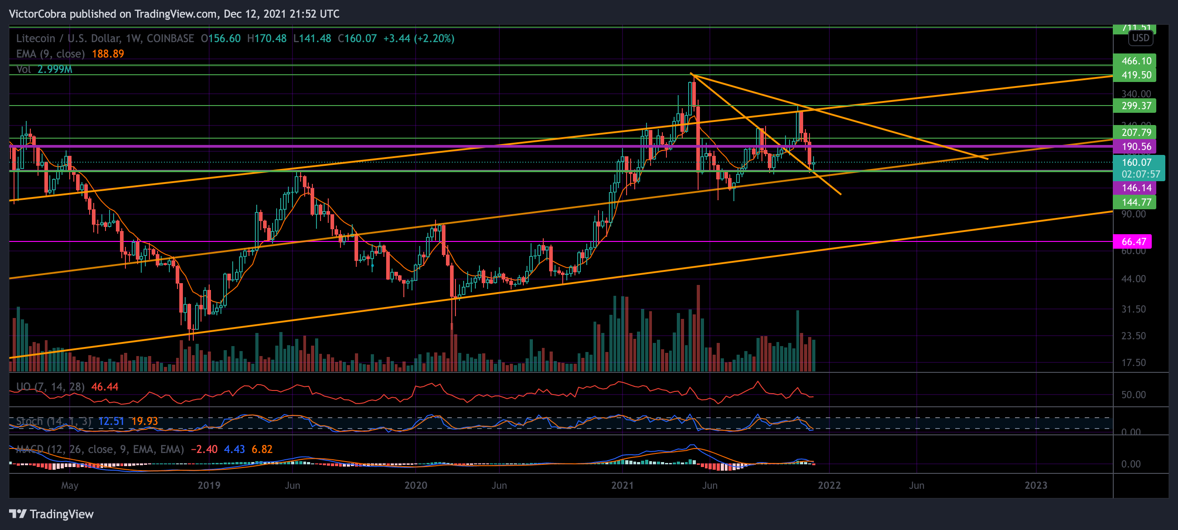Click the 2021 label on time axis
Viewport: 1178px width, 530px height.
click(x=623, y=486)
